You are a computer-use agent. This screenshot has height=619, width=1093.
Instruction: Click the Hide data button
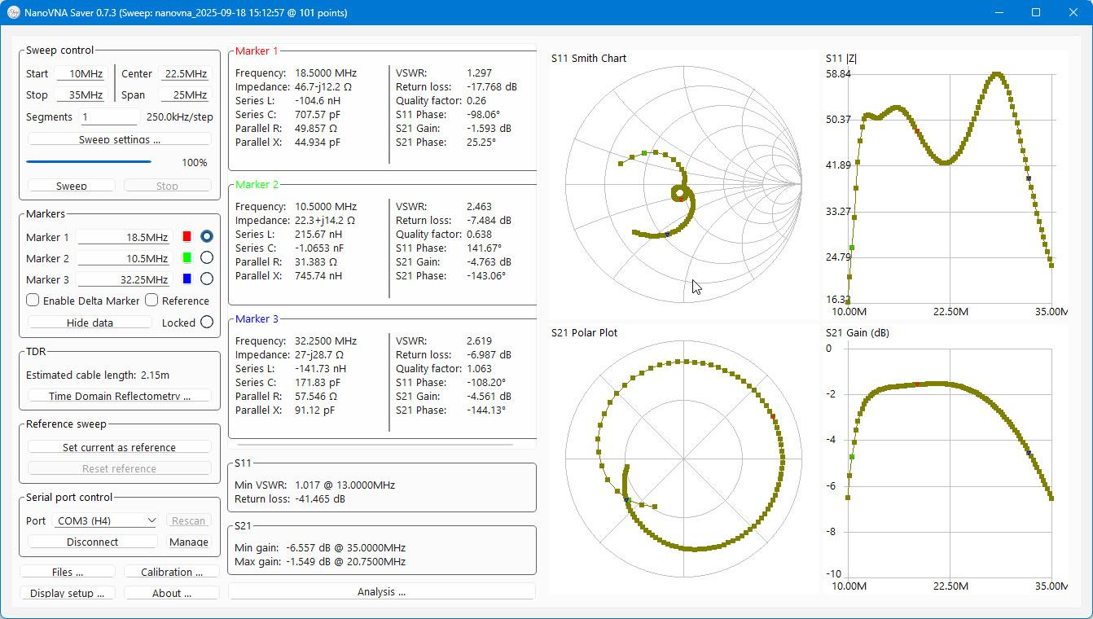point(90,323)
